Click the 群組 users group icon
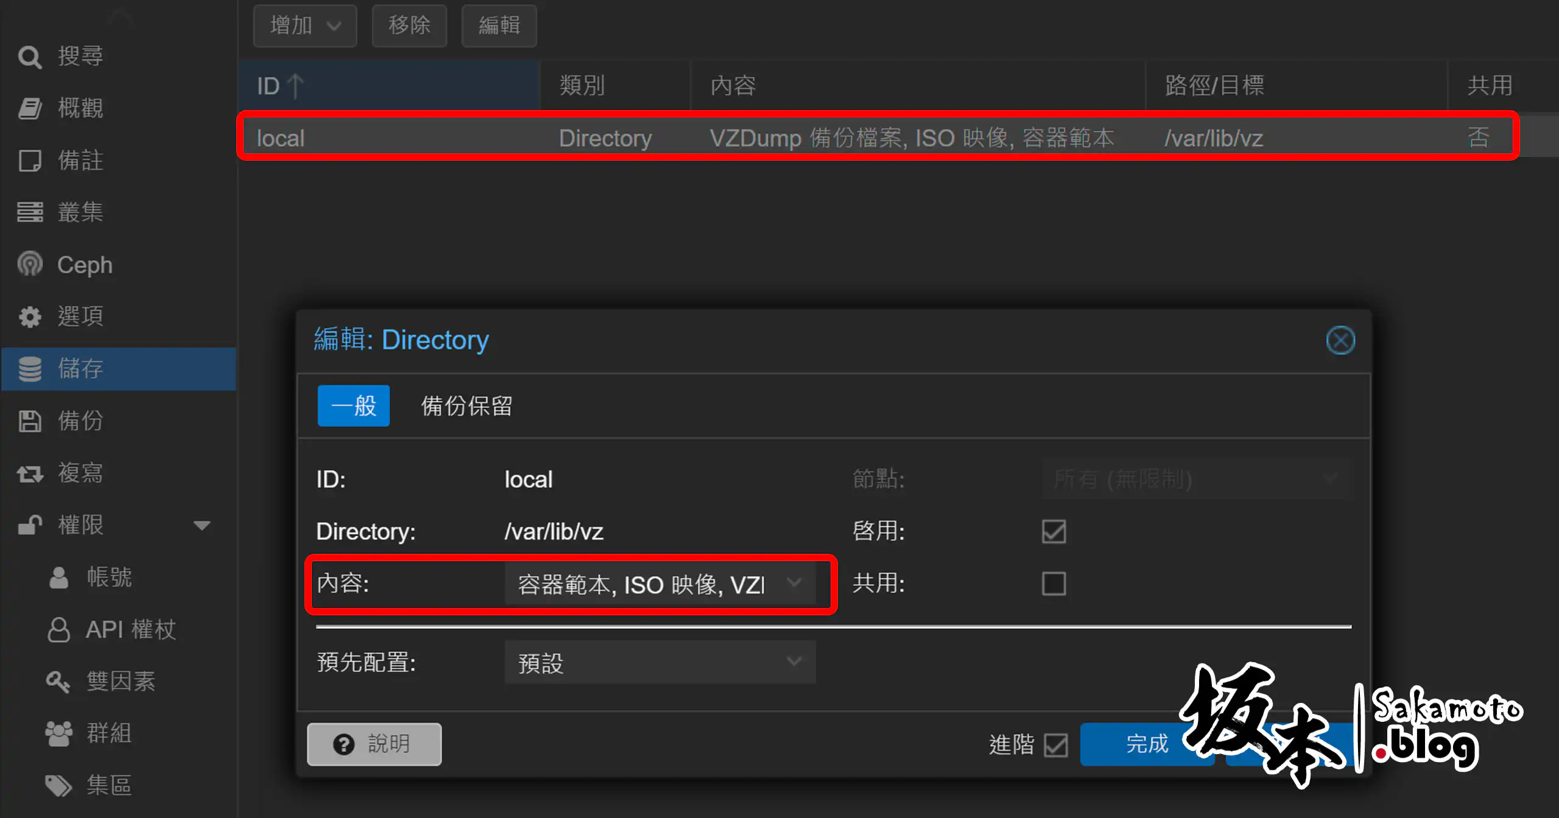This screenshot has height=818, width=1559. coord(58,733)
